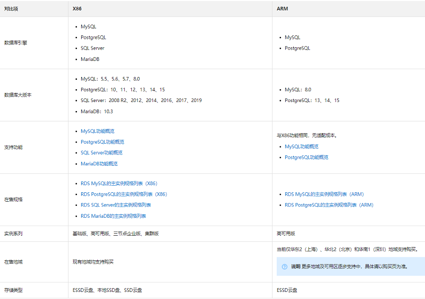This screenshot has height=299, width=425.
Task: Select the 存储类型 row label
Action: pos(13,290)
